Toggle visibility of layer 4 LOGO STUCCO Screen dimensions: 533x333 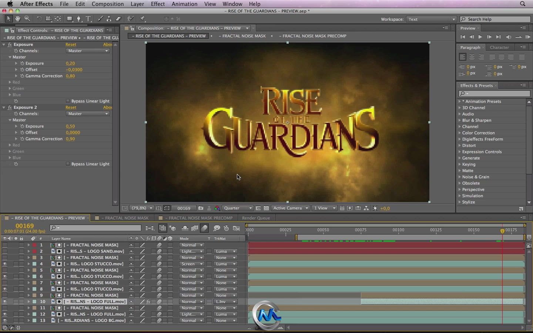click(5, 264)
